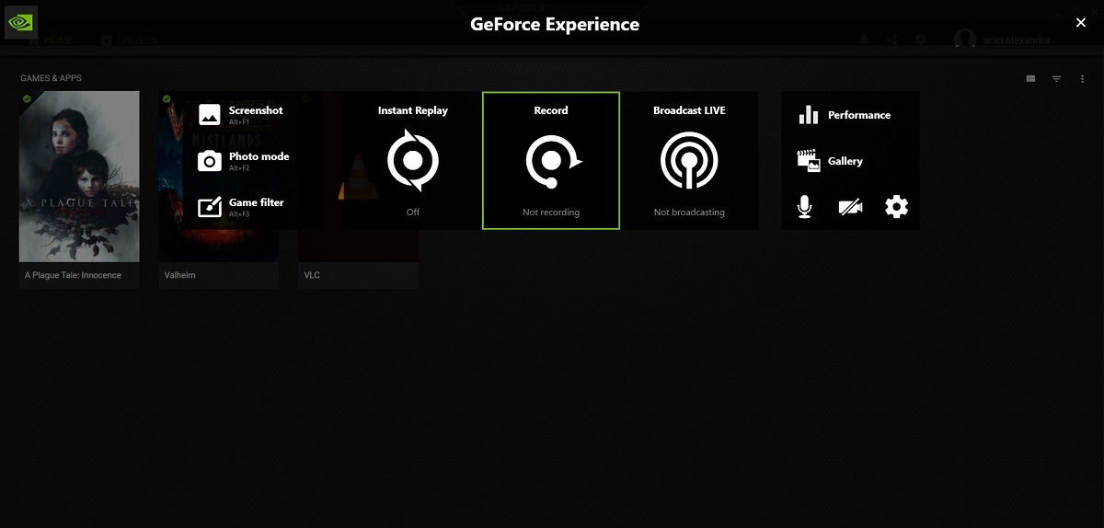The height and width of the screenshot is (528, 1104).
Task: Click the share icon in header
Action: pyautogui.click(x=891, y=40)
